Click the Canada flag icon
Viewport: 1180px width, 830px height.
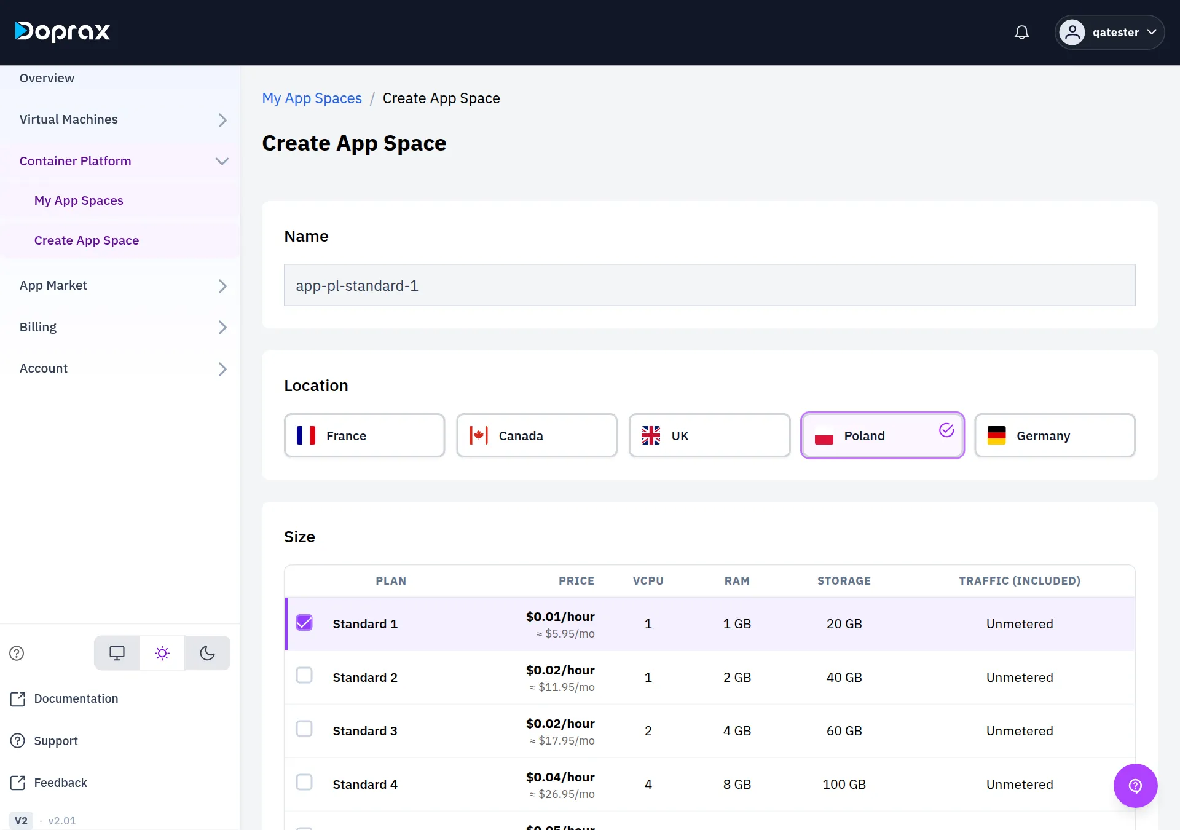pos(478,435)
